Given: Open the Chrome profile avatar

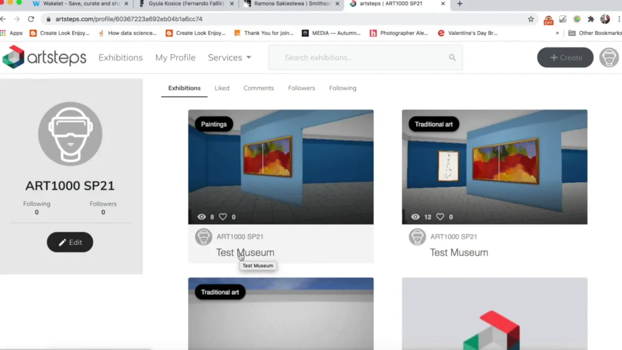Looking at the screenshot, I should coord(605,19).
